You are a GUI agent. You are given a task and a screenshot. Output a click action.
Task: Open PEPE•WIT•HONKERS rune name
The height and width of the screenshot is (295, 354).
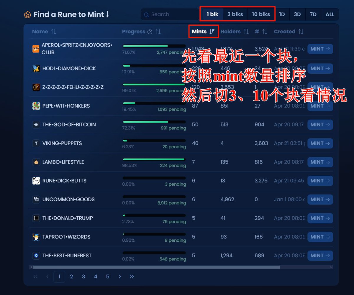tap(66, 106)
